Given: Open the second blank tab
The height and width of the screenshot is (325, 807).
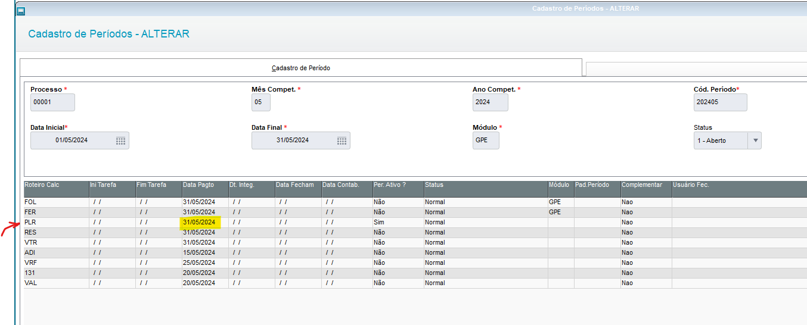Looking at the screenshot, I should [696, 69].
